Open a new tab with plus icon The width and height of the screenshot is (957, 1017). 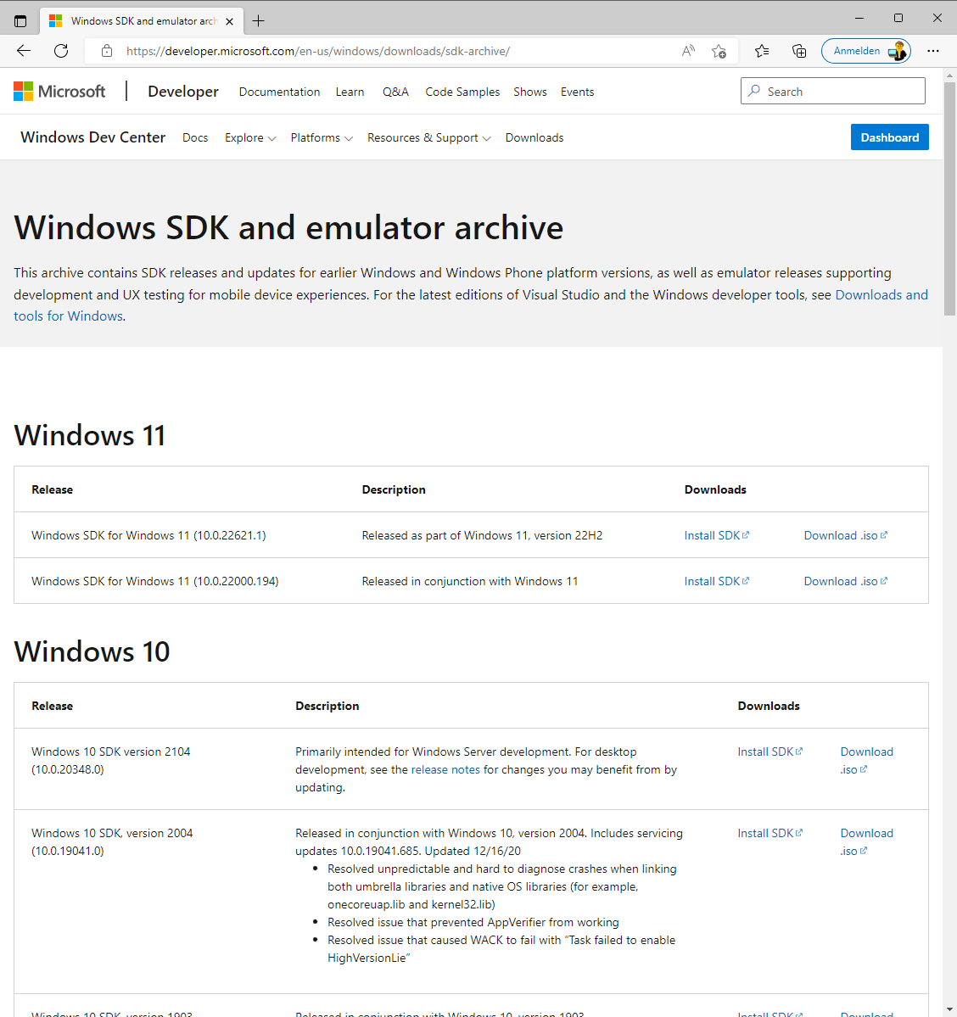coord(259,20)
